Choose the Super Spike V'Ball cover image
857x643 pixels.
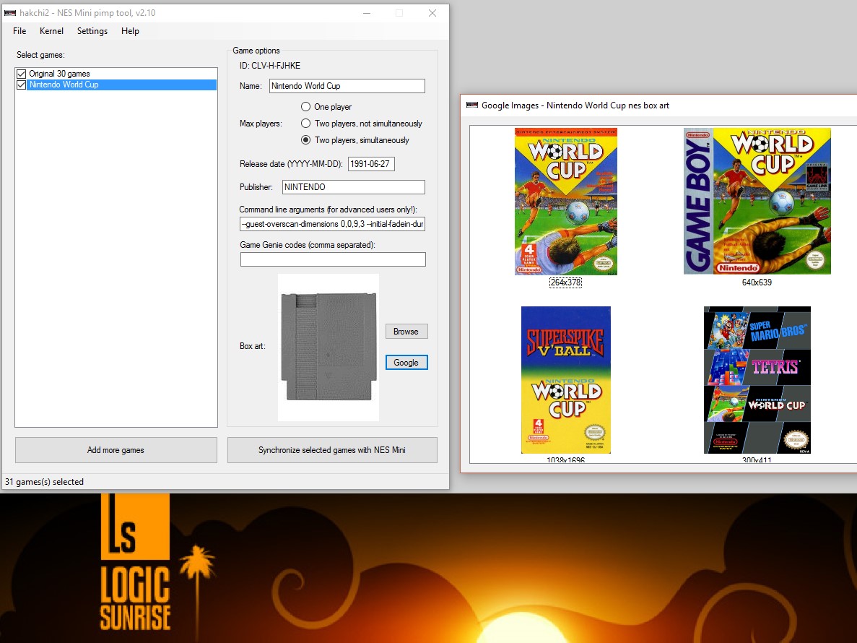pos(565,379)
